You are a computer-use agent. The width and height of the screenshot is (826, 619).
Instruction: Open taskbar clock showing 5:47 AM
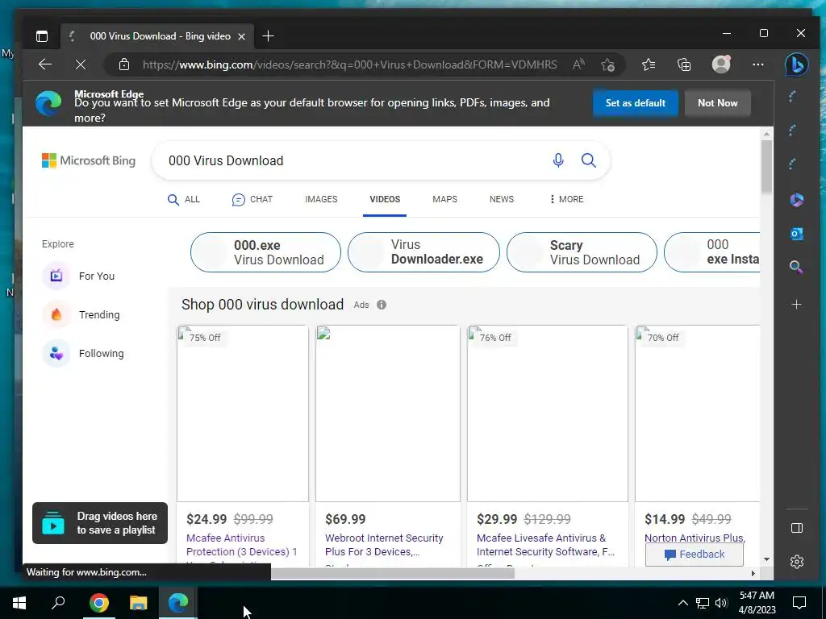757,603
